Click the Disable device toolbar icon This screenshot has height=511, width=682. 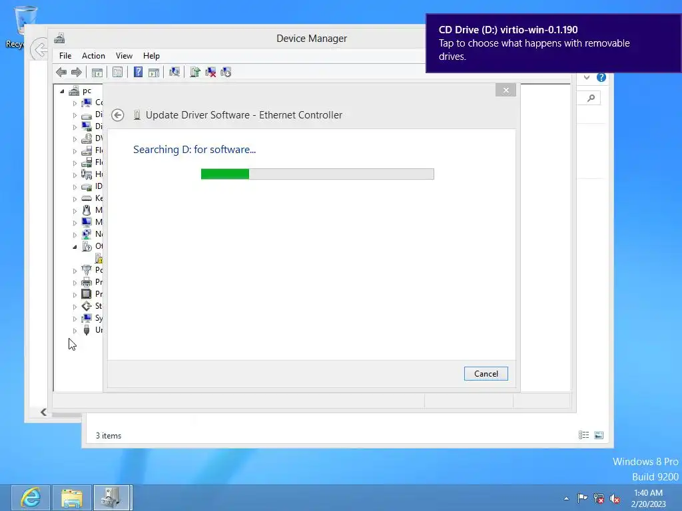(226, 72)
